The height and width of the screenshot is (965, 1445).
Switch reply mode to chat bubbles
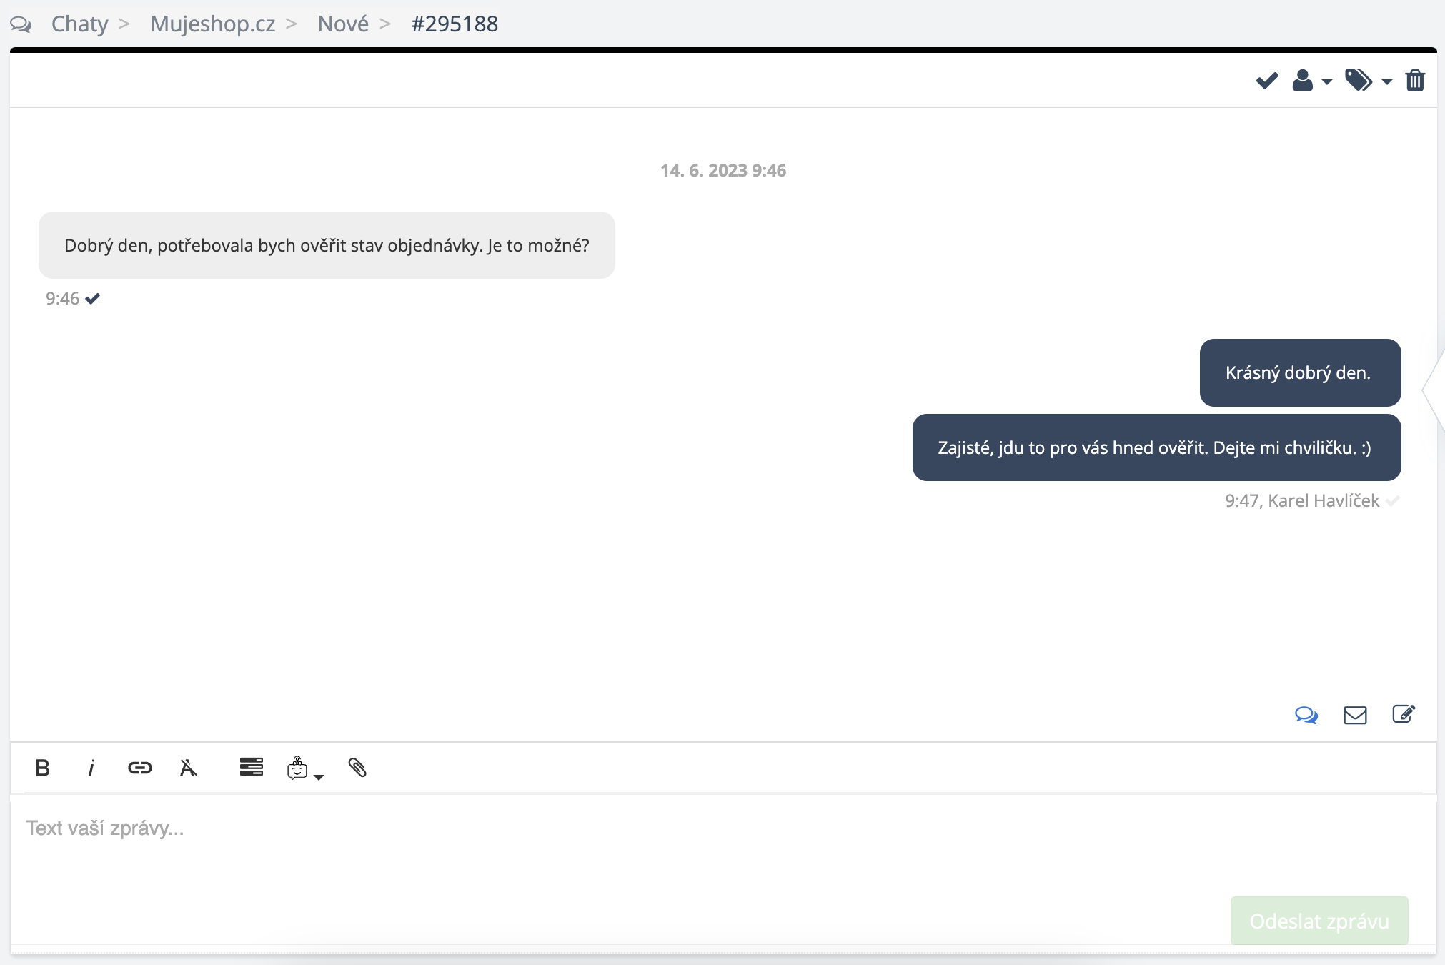(x=1306, y=715)
